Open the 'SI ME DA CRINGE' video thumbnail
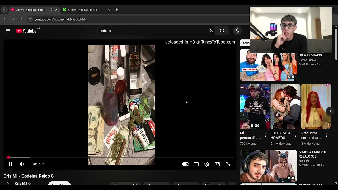Screen dimensions: 338x190 tap(268, 165)
